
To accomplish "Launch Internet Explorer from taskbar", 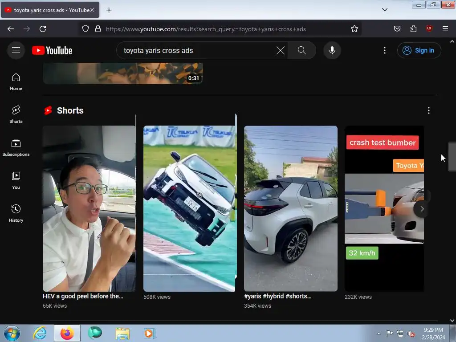I will click(40, 333).
